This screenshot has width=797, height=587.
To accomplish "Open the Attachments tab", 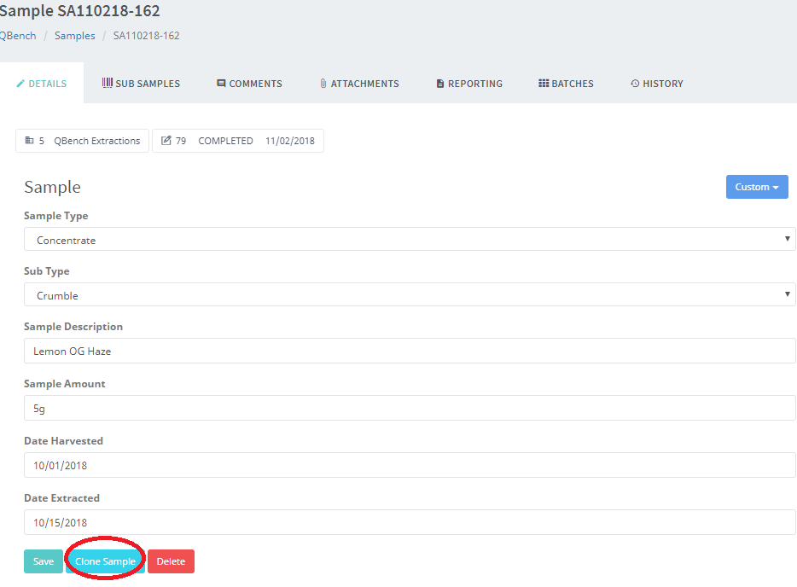I will coord(359,84).
